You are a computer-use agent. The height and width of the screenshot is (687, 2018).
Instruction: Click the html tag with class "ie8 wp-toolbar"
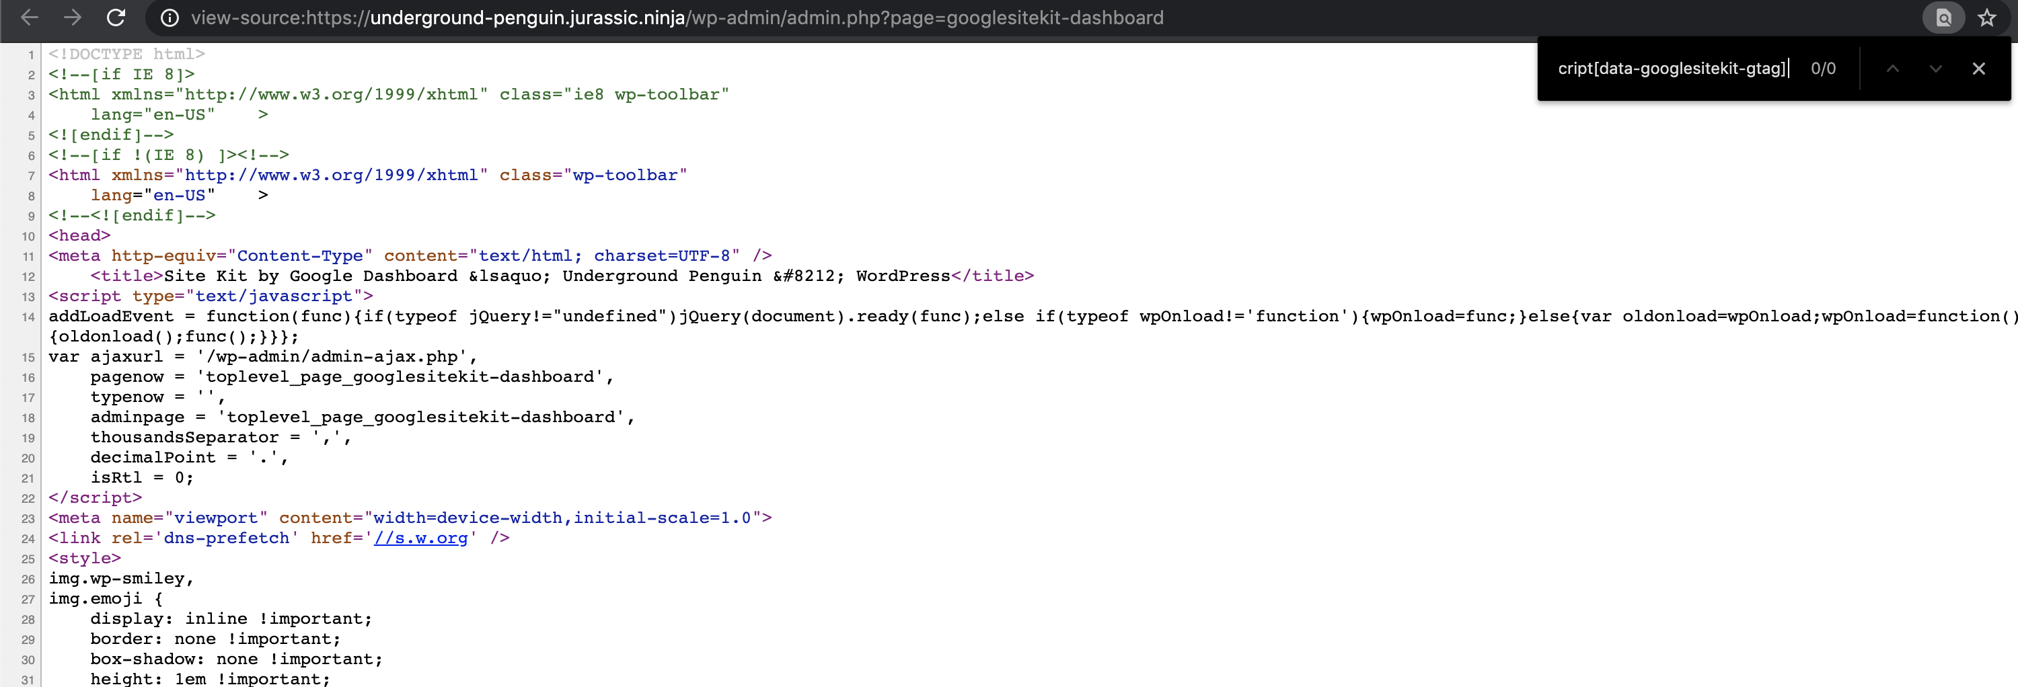pyautogui.click(x=389, y=95)
